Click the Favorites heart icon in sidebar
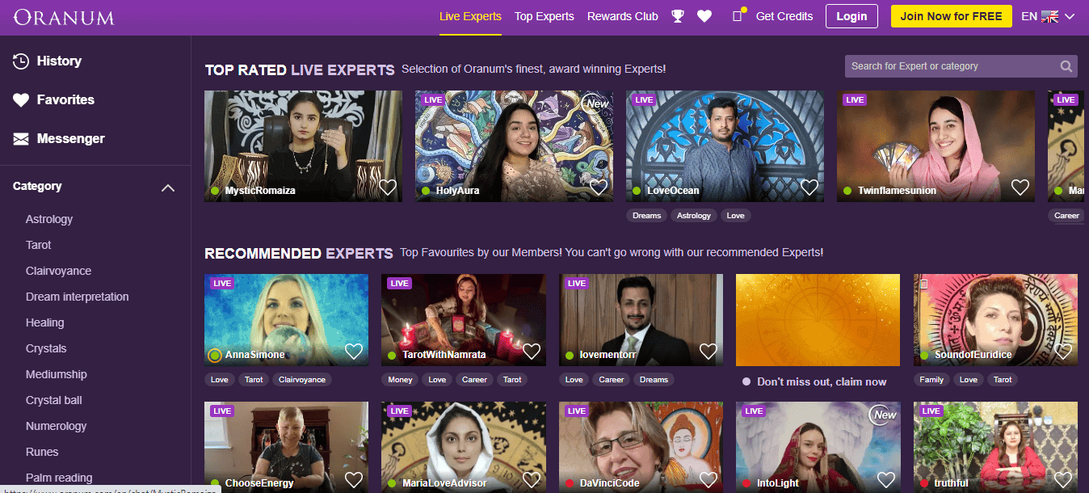The height and width of the screenshot is (493, 1089). pyautogui.click(x=21, y=99)
